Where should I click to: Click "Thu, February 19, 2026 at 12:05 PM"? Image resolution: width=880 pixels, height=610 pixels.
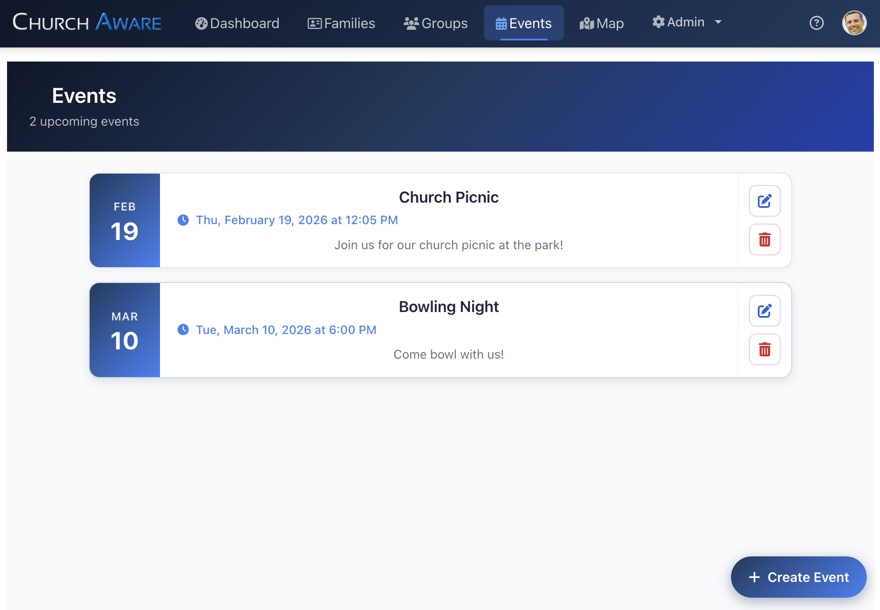coord(297,220)
